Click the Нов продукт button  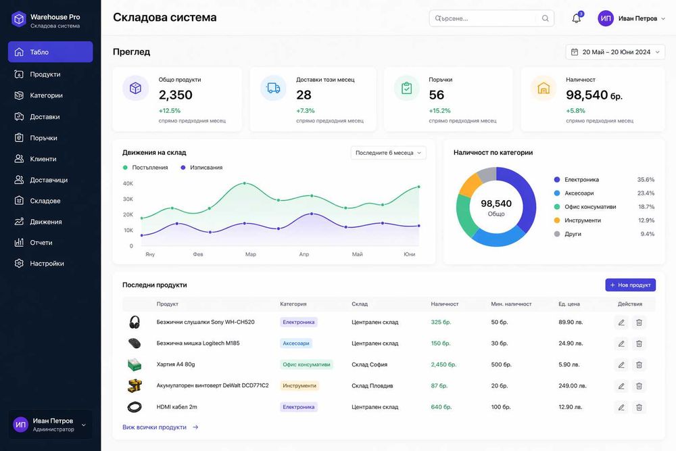(x=630, y=285)
